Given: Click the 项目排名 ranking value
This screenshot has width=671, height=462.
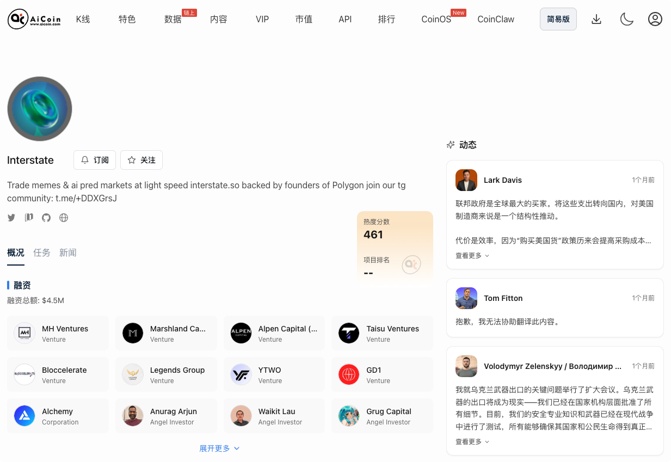Looking at the screenshot, I should [368, 273].
